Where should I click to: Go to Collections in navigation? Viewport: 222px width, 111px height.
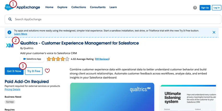79,7
